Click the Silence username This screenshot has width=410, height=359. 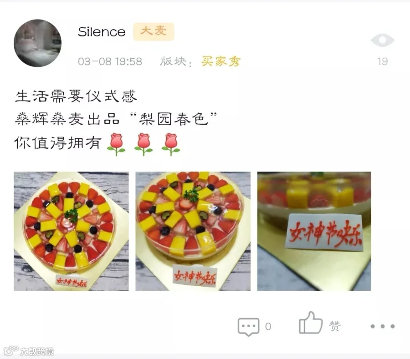coord(102,32)
